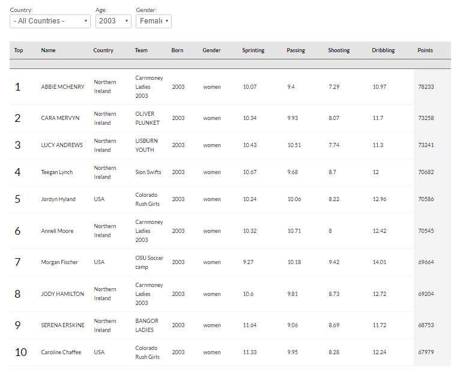The image size is (469, 374).
Task: Select player name LUCY ANDREWS
Action: [x=62, y=145]
